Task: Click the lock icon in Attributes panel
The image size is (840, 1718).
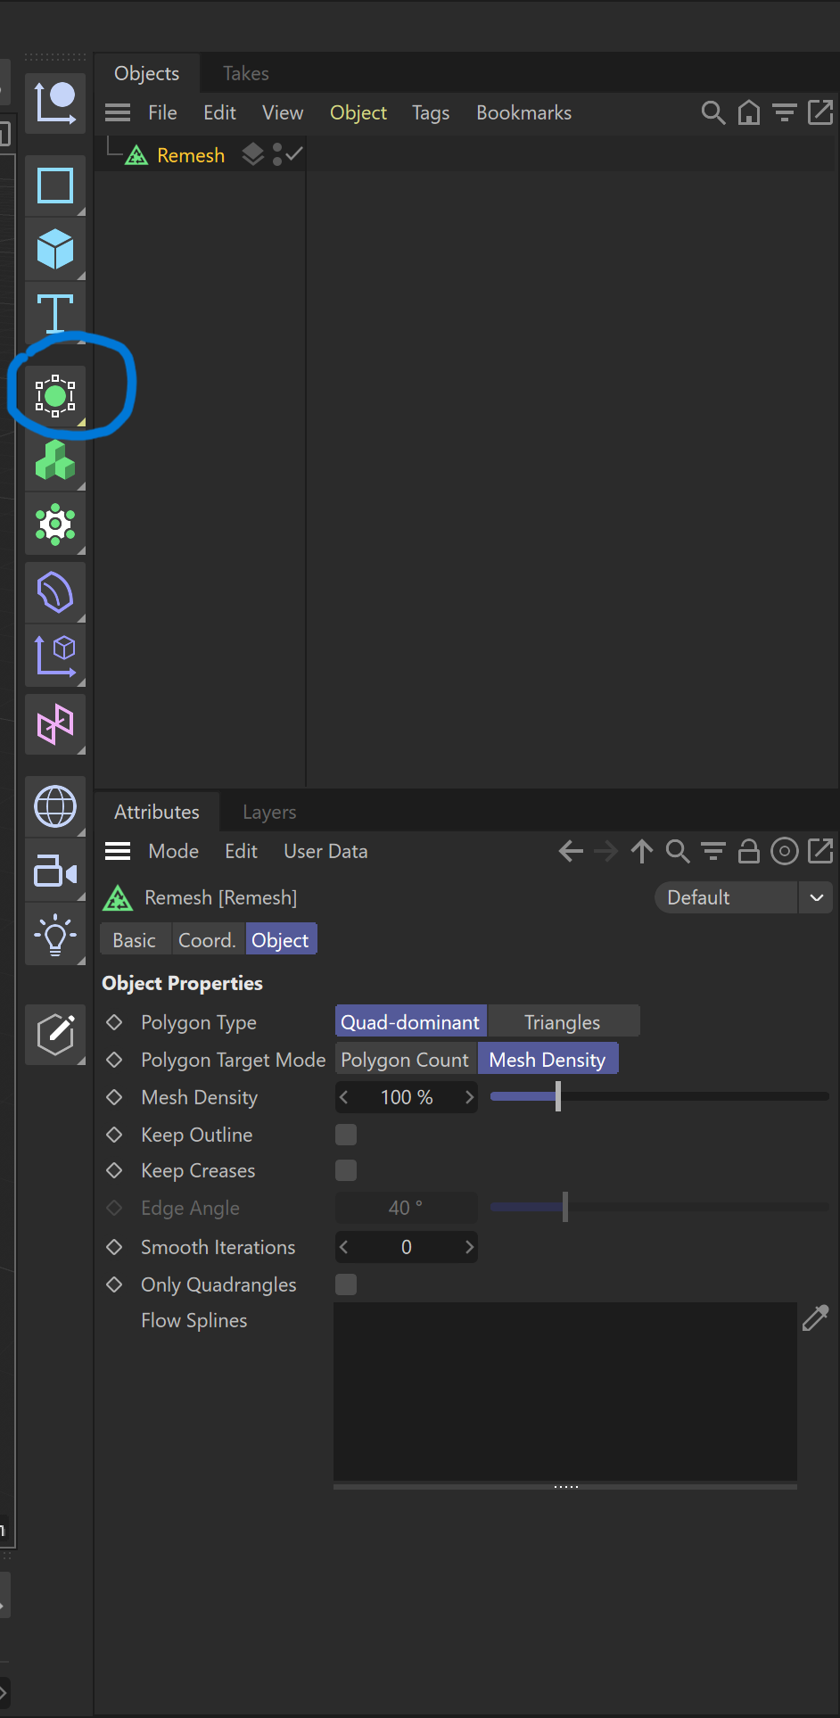Action: pyautogui.click(x=748, y=852)
